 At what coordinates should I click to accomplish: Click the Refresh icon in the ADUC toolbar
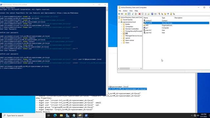pos(145,14)
